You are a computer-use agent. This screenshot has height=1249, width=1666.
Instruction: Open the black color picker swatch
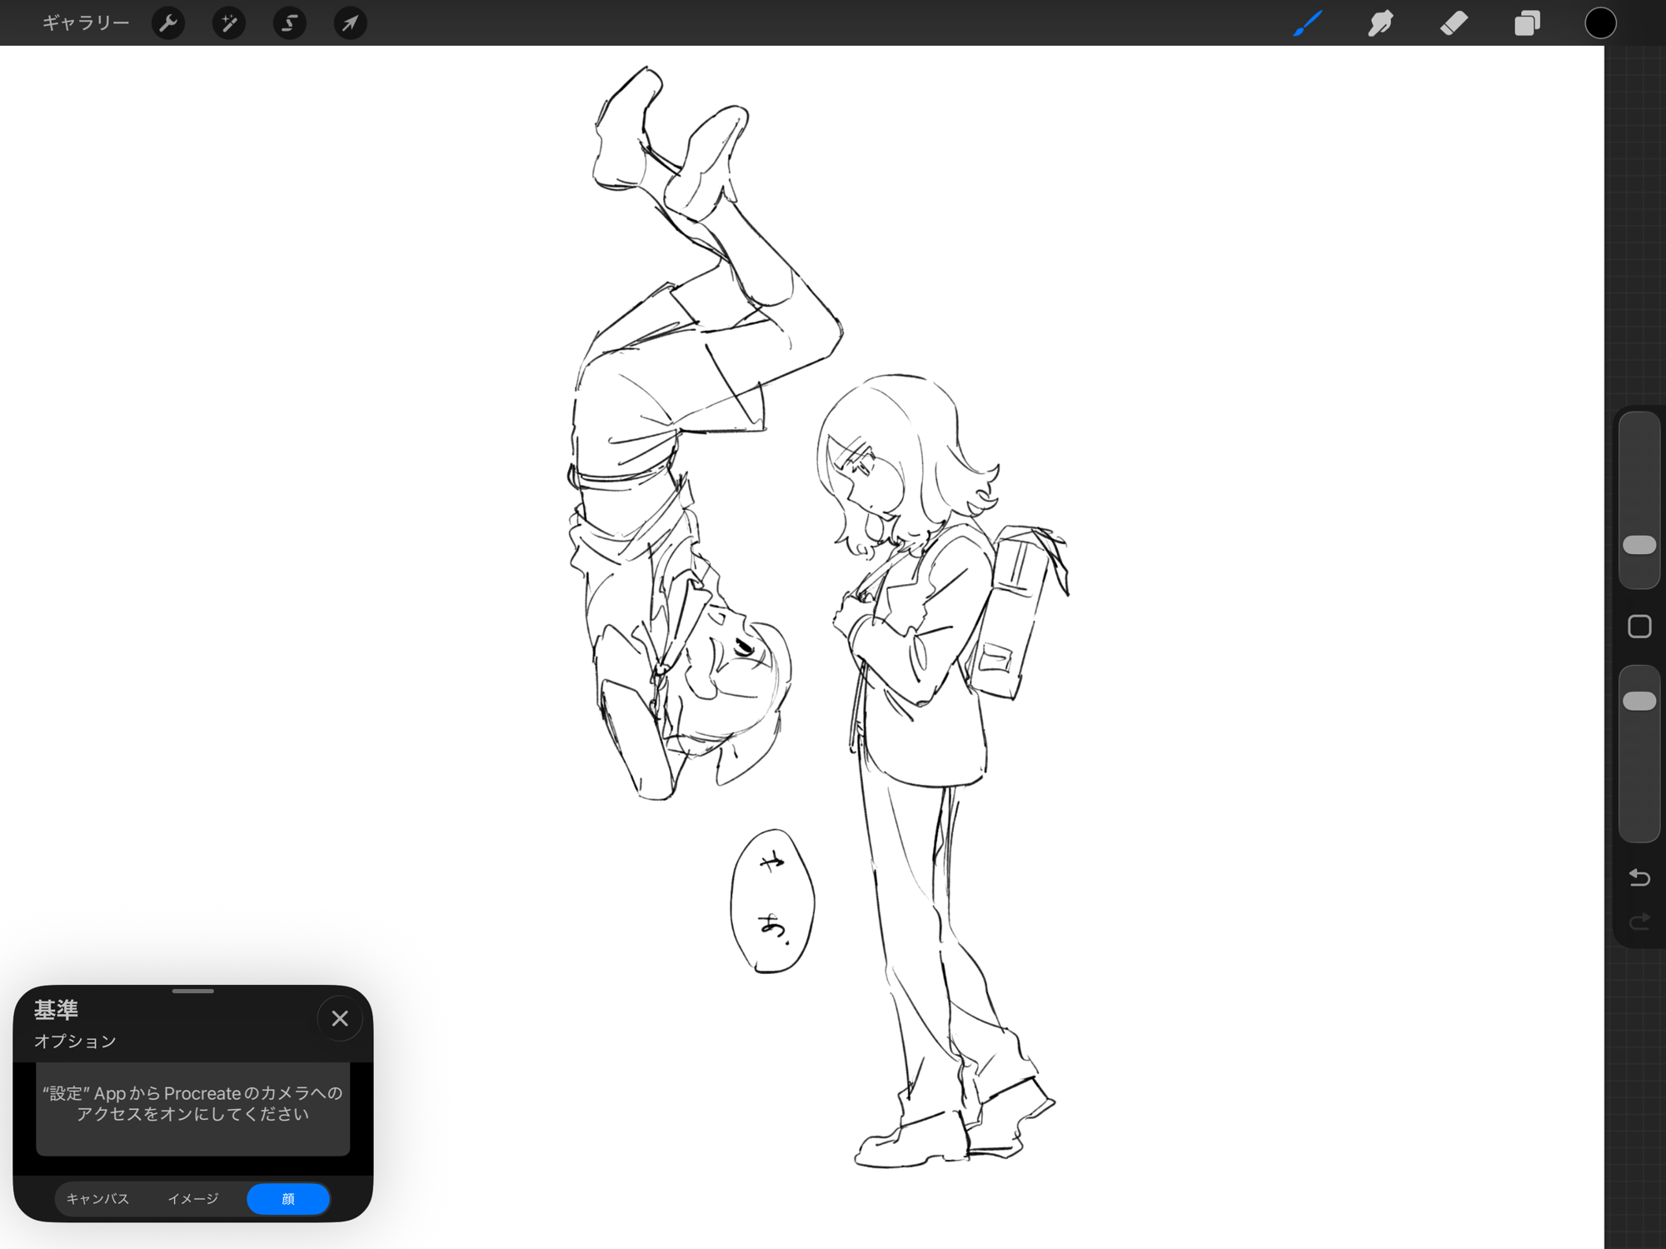(x=1599, y=22)
